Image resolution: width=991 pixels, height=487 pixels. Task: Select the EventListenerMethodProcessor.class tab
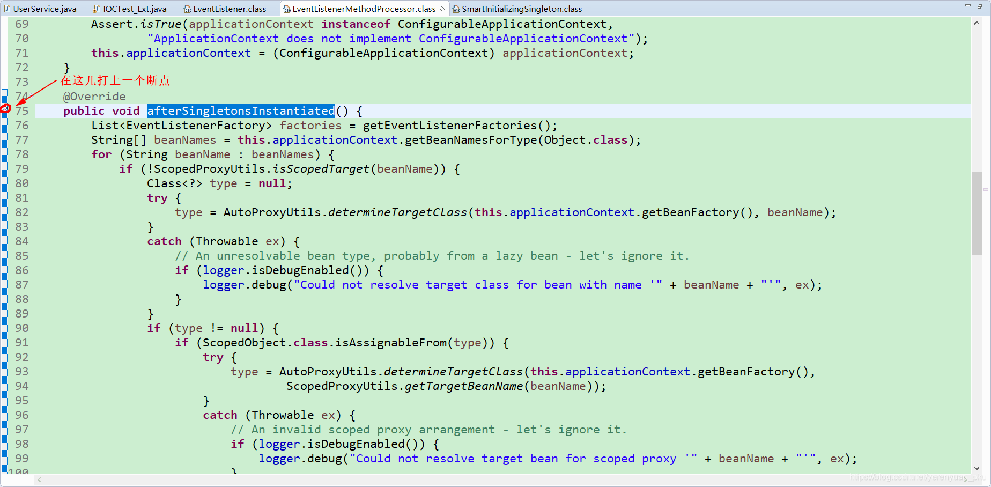point(364,9)
